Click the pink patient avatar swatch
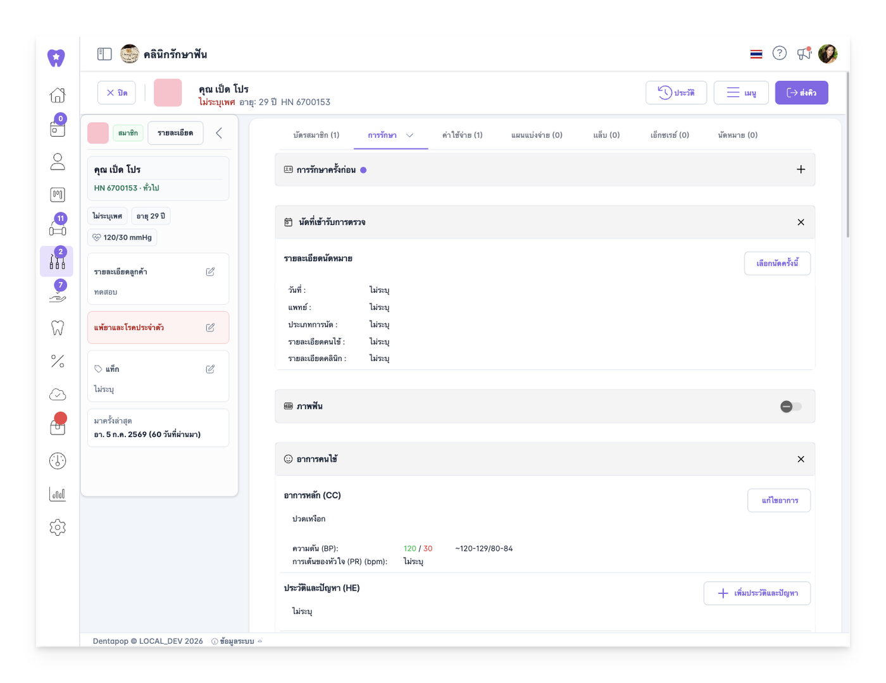 [x=168, y=93]
